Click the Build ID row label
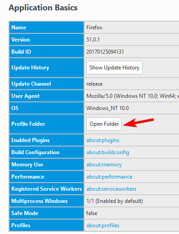The width and height of the screenshot is (179, 234). pos(21,52)
